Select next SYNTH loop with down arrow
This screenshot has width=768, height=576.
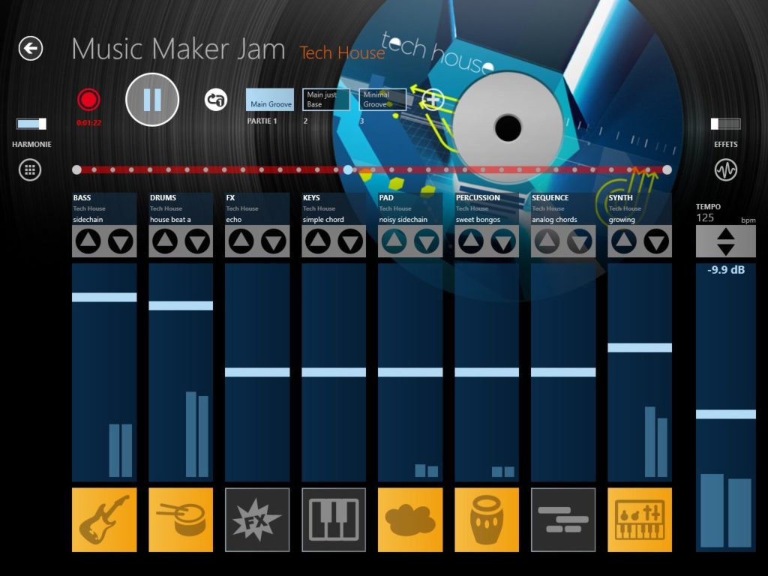point(656,241)
